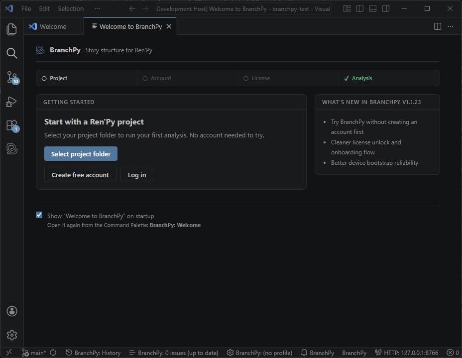Uncheck Show Welcome to BranchPy on startup

click(39, 215)
